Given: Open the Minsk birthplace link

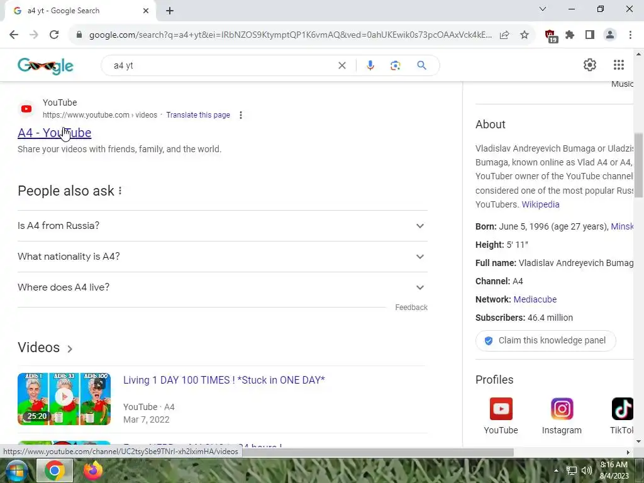Looking at the screenshot, I should [x=622, y=226].
